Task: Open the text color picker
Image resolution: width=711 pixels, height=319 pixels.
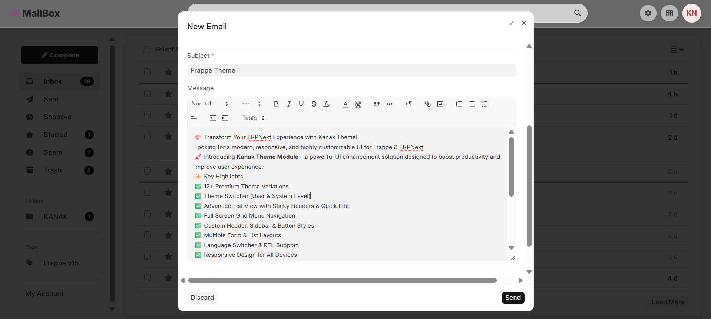Action: pos(345,104)
